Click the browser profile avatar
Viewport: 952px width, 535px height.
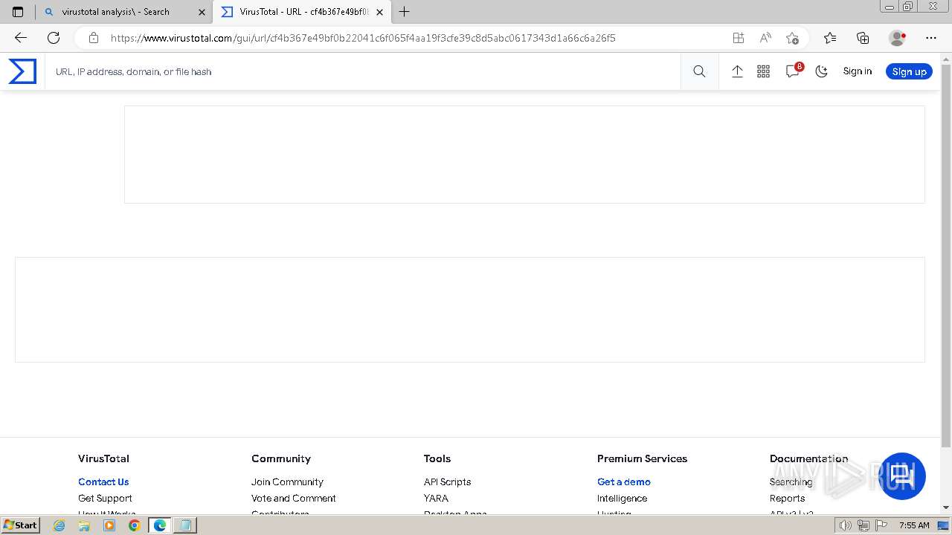897,38
